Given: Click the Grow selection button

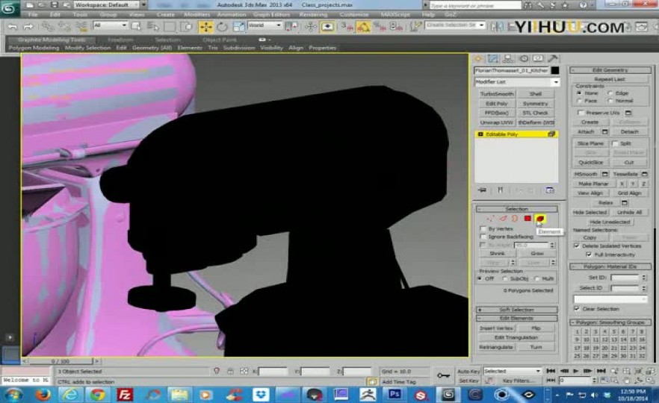Looking at the screenshot, I should [537, 254].
